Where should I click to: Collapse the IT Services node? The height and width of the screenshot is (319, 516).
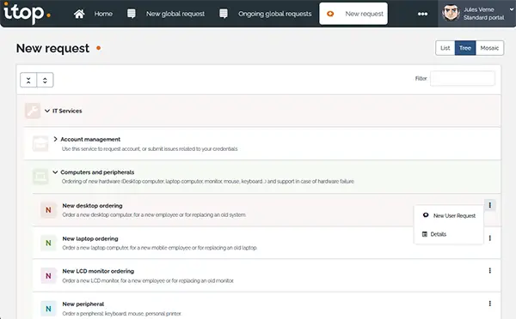click(47, 111)
